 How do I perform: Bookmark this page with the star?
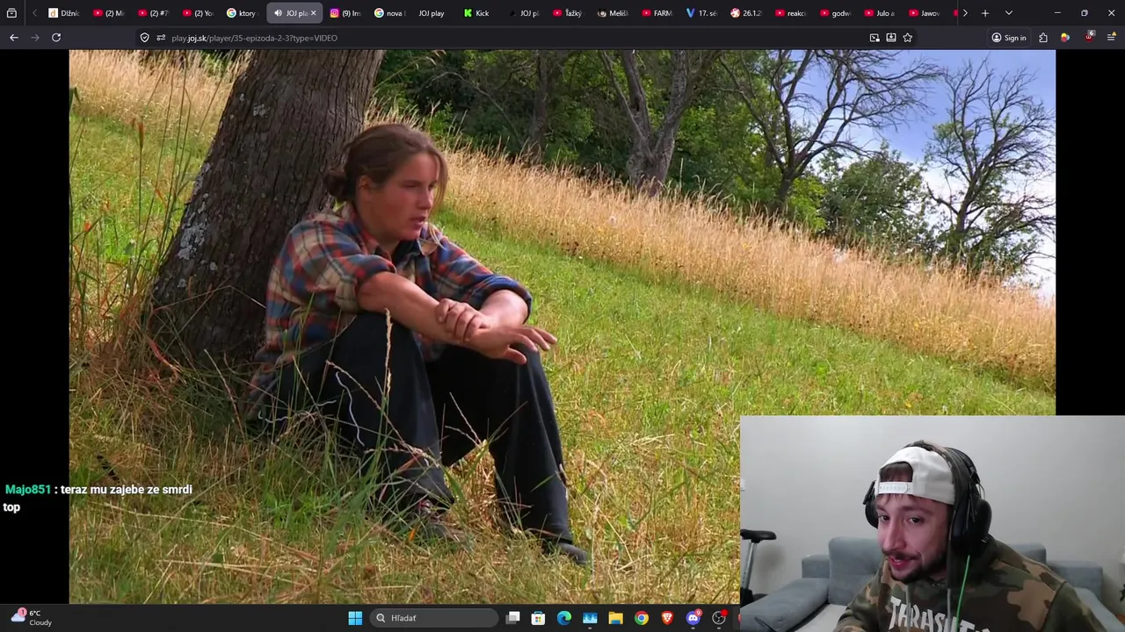coord(908,38)
